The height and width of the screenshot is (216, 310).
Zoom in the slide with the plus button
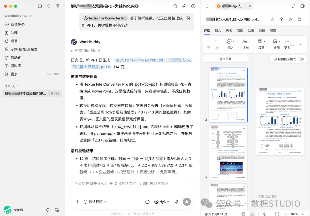(303, 214)
